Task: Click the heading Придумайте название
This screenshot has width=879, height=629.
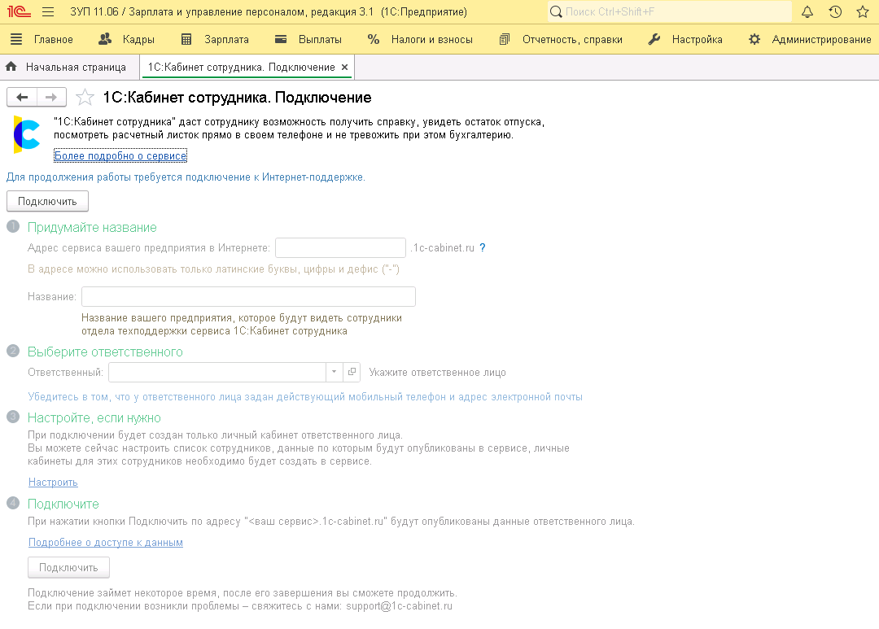Action: pyautogui.click(x=92, y=228)
